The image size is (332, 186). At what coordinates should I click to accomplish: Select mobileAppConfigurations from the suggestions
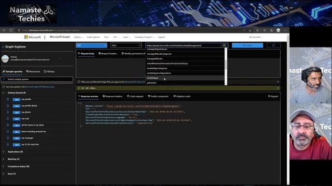185,73
